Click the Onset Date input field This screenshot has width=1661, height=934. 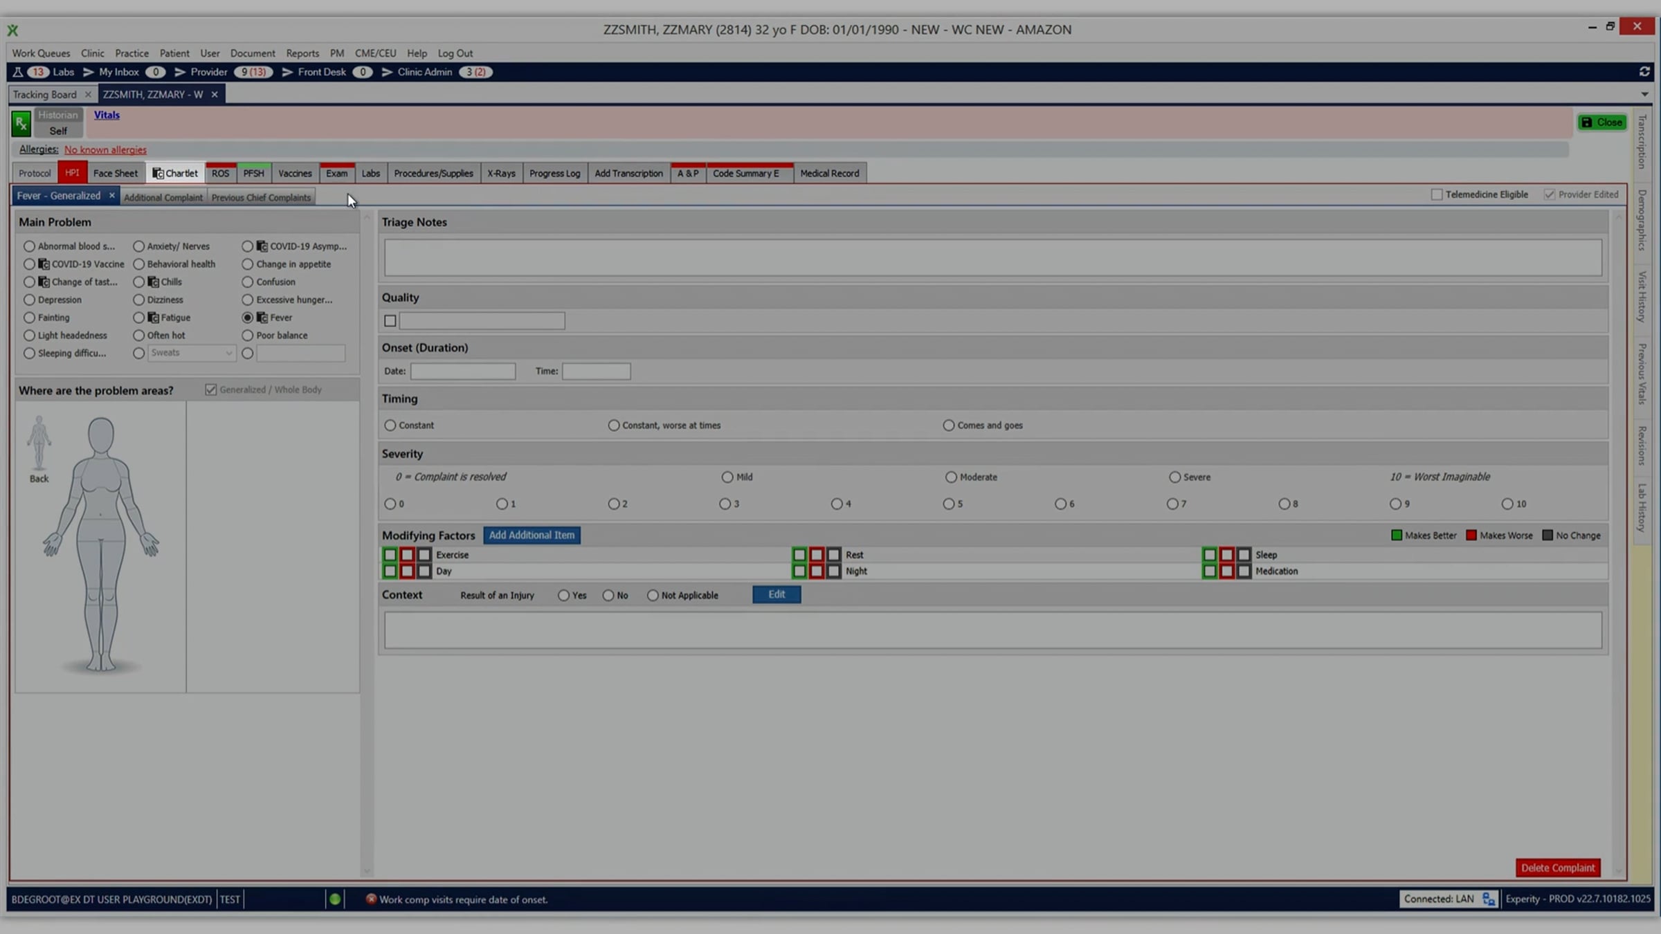pyautogui.click(x=462, y=372)
